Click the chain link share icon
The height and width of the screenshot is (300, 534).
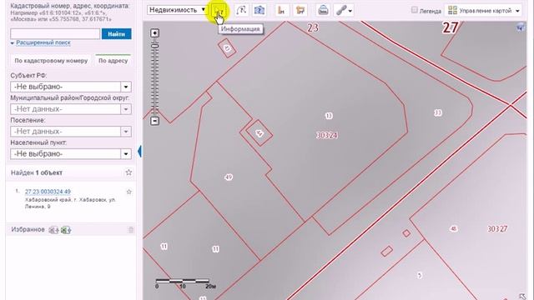click(x=341, y=11)
